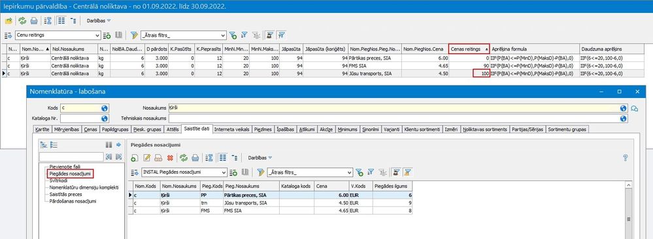653x239 pixels.
Task: Open columns icon beside Cenu reitings view
Action: pos(118,35)
